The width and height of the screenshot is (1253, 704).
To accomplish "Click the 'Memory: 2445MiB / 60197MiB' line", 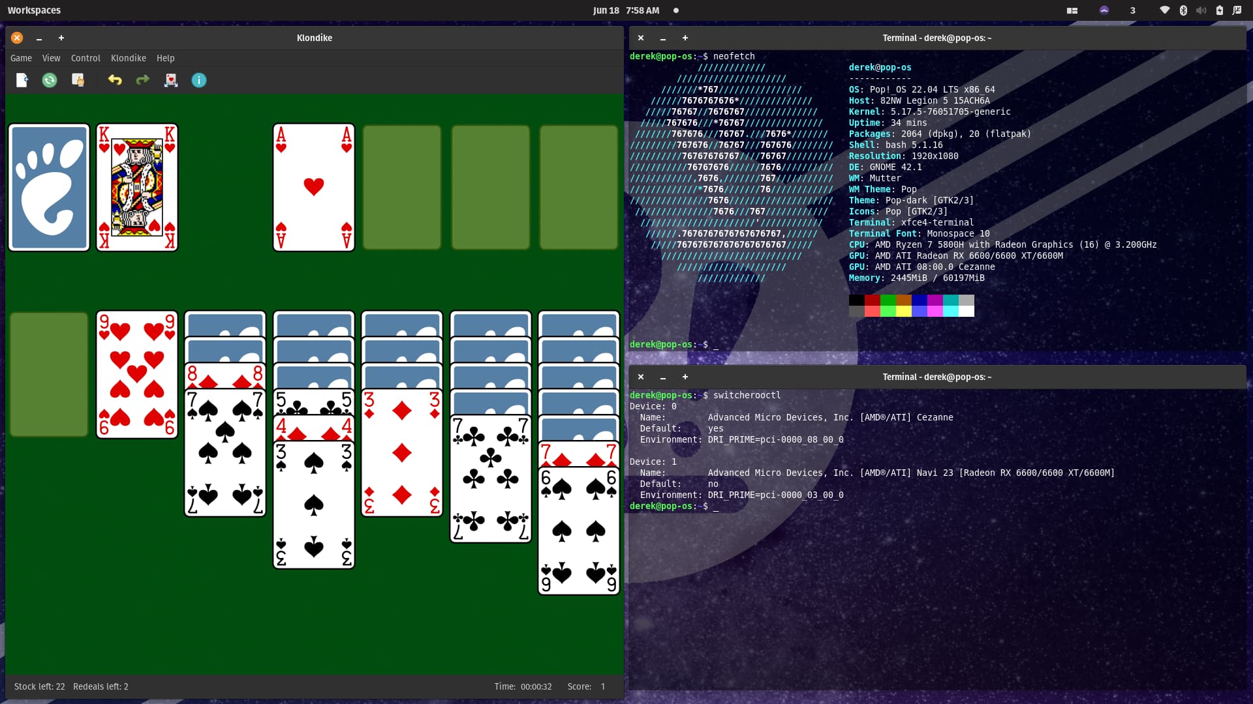I will pos(916,278).
